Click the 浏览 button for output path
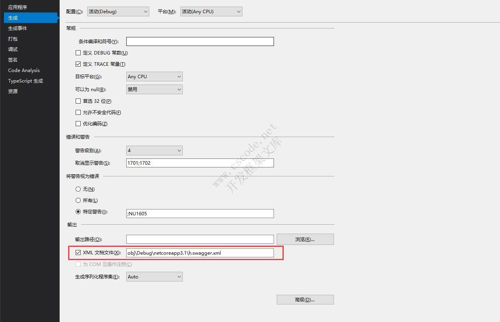Viewport: 500px width, 322px height. pos(305,239)
